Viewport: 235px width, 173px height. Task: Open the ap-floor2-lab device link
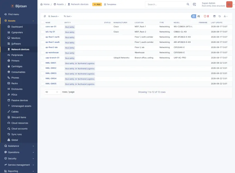(x=52, y=47)
